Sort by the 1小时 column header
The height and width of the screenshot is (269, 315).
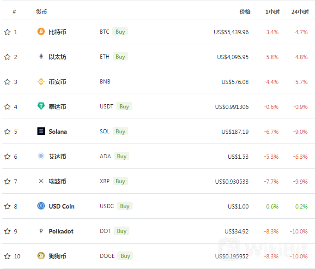click(x=273, y=12)
